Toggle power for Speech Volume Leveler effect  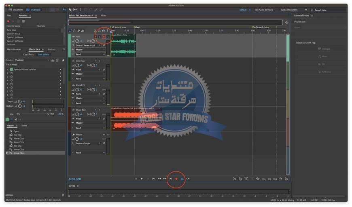(11, 70)
